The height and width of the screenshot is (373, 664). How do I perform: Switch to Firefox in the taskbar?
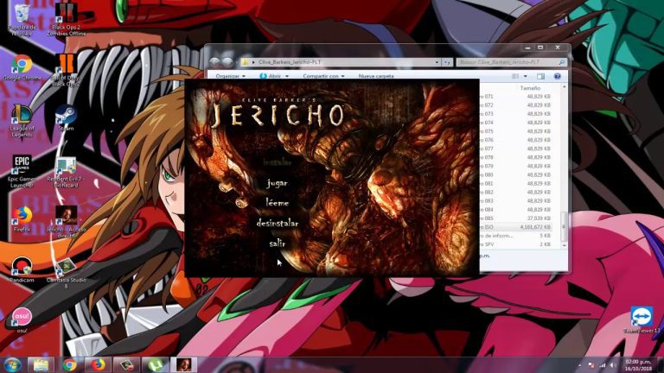tap(98, 364)
